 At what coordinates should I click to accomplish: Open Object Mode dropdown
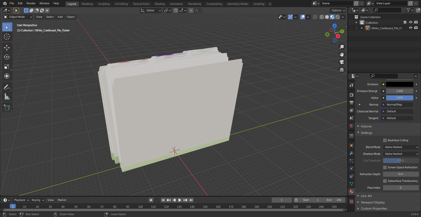[x=18, y=17]
